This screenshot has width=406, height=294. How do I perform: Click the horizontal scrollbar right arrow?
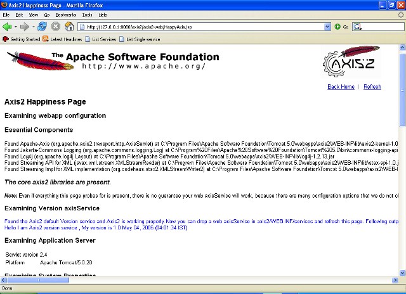click(x=395, y=280)
